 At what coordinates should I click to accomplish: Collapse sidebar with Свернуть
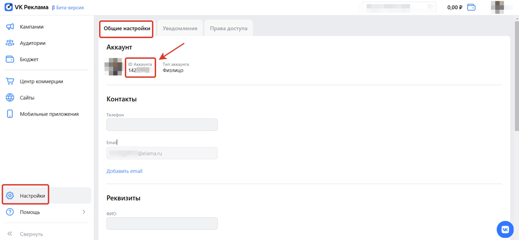pos(26,234)
